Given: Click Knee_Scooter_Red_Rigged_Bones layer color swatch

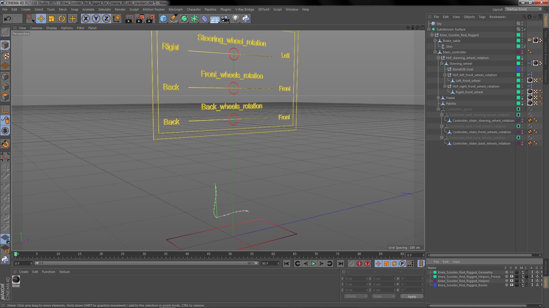Looking at the screenshot, I should click(435, 285).
